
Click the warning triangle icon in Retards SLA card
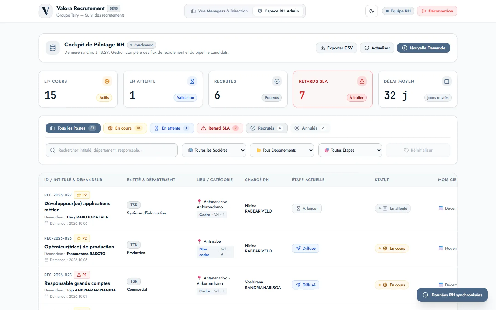362,81
